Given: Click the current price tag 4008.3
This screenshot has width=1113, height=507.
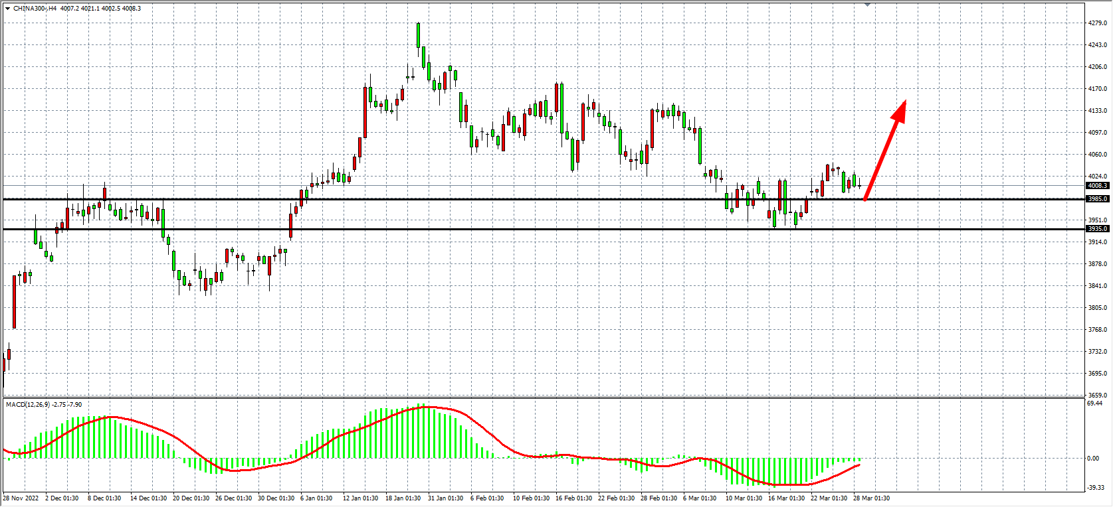Looking at the screenshot, I should pos(1097,186).
